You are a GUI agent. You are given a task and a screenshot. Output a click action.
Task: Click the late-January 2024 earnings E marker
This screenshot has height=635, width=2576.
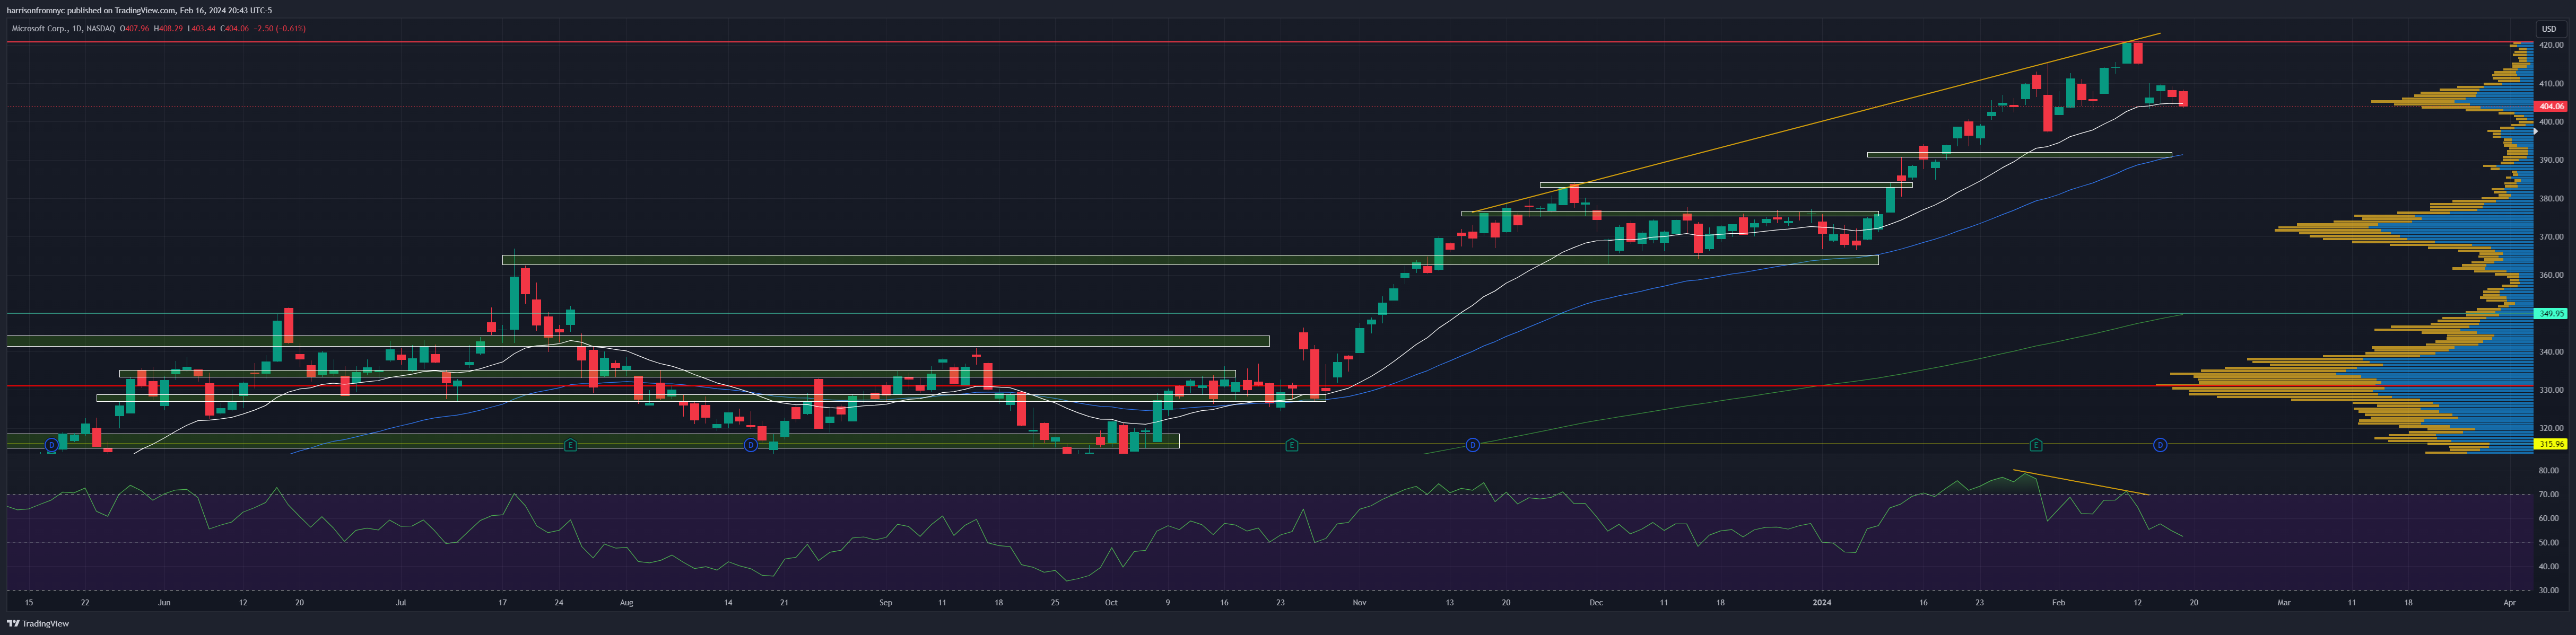(2035, 444)
